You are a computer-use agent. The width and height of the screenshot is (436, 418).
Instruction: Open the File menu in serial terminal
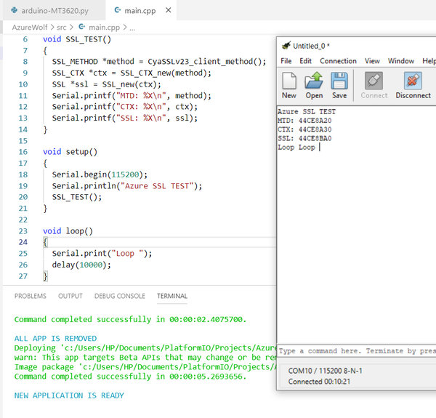[286, 61]
